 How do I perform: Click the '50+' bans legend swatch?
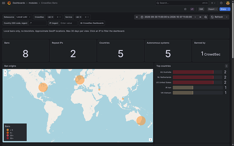click(7, 138)
